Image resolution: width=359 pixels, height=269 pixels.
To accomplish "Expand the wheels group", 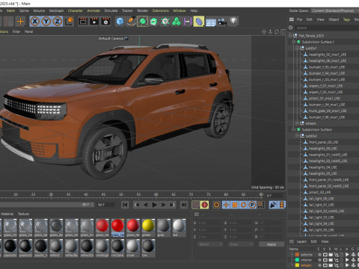I will coord(297,123).
